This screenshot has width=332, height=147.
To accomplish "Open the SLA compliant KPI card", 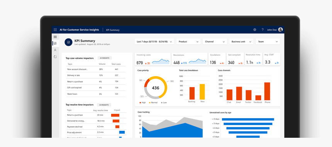I will coord(235,59).
